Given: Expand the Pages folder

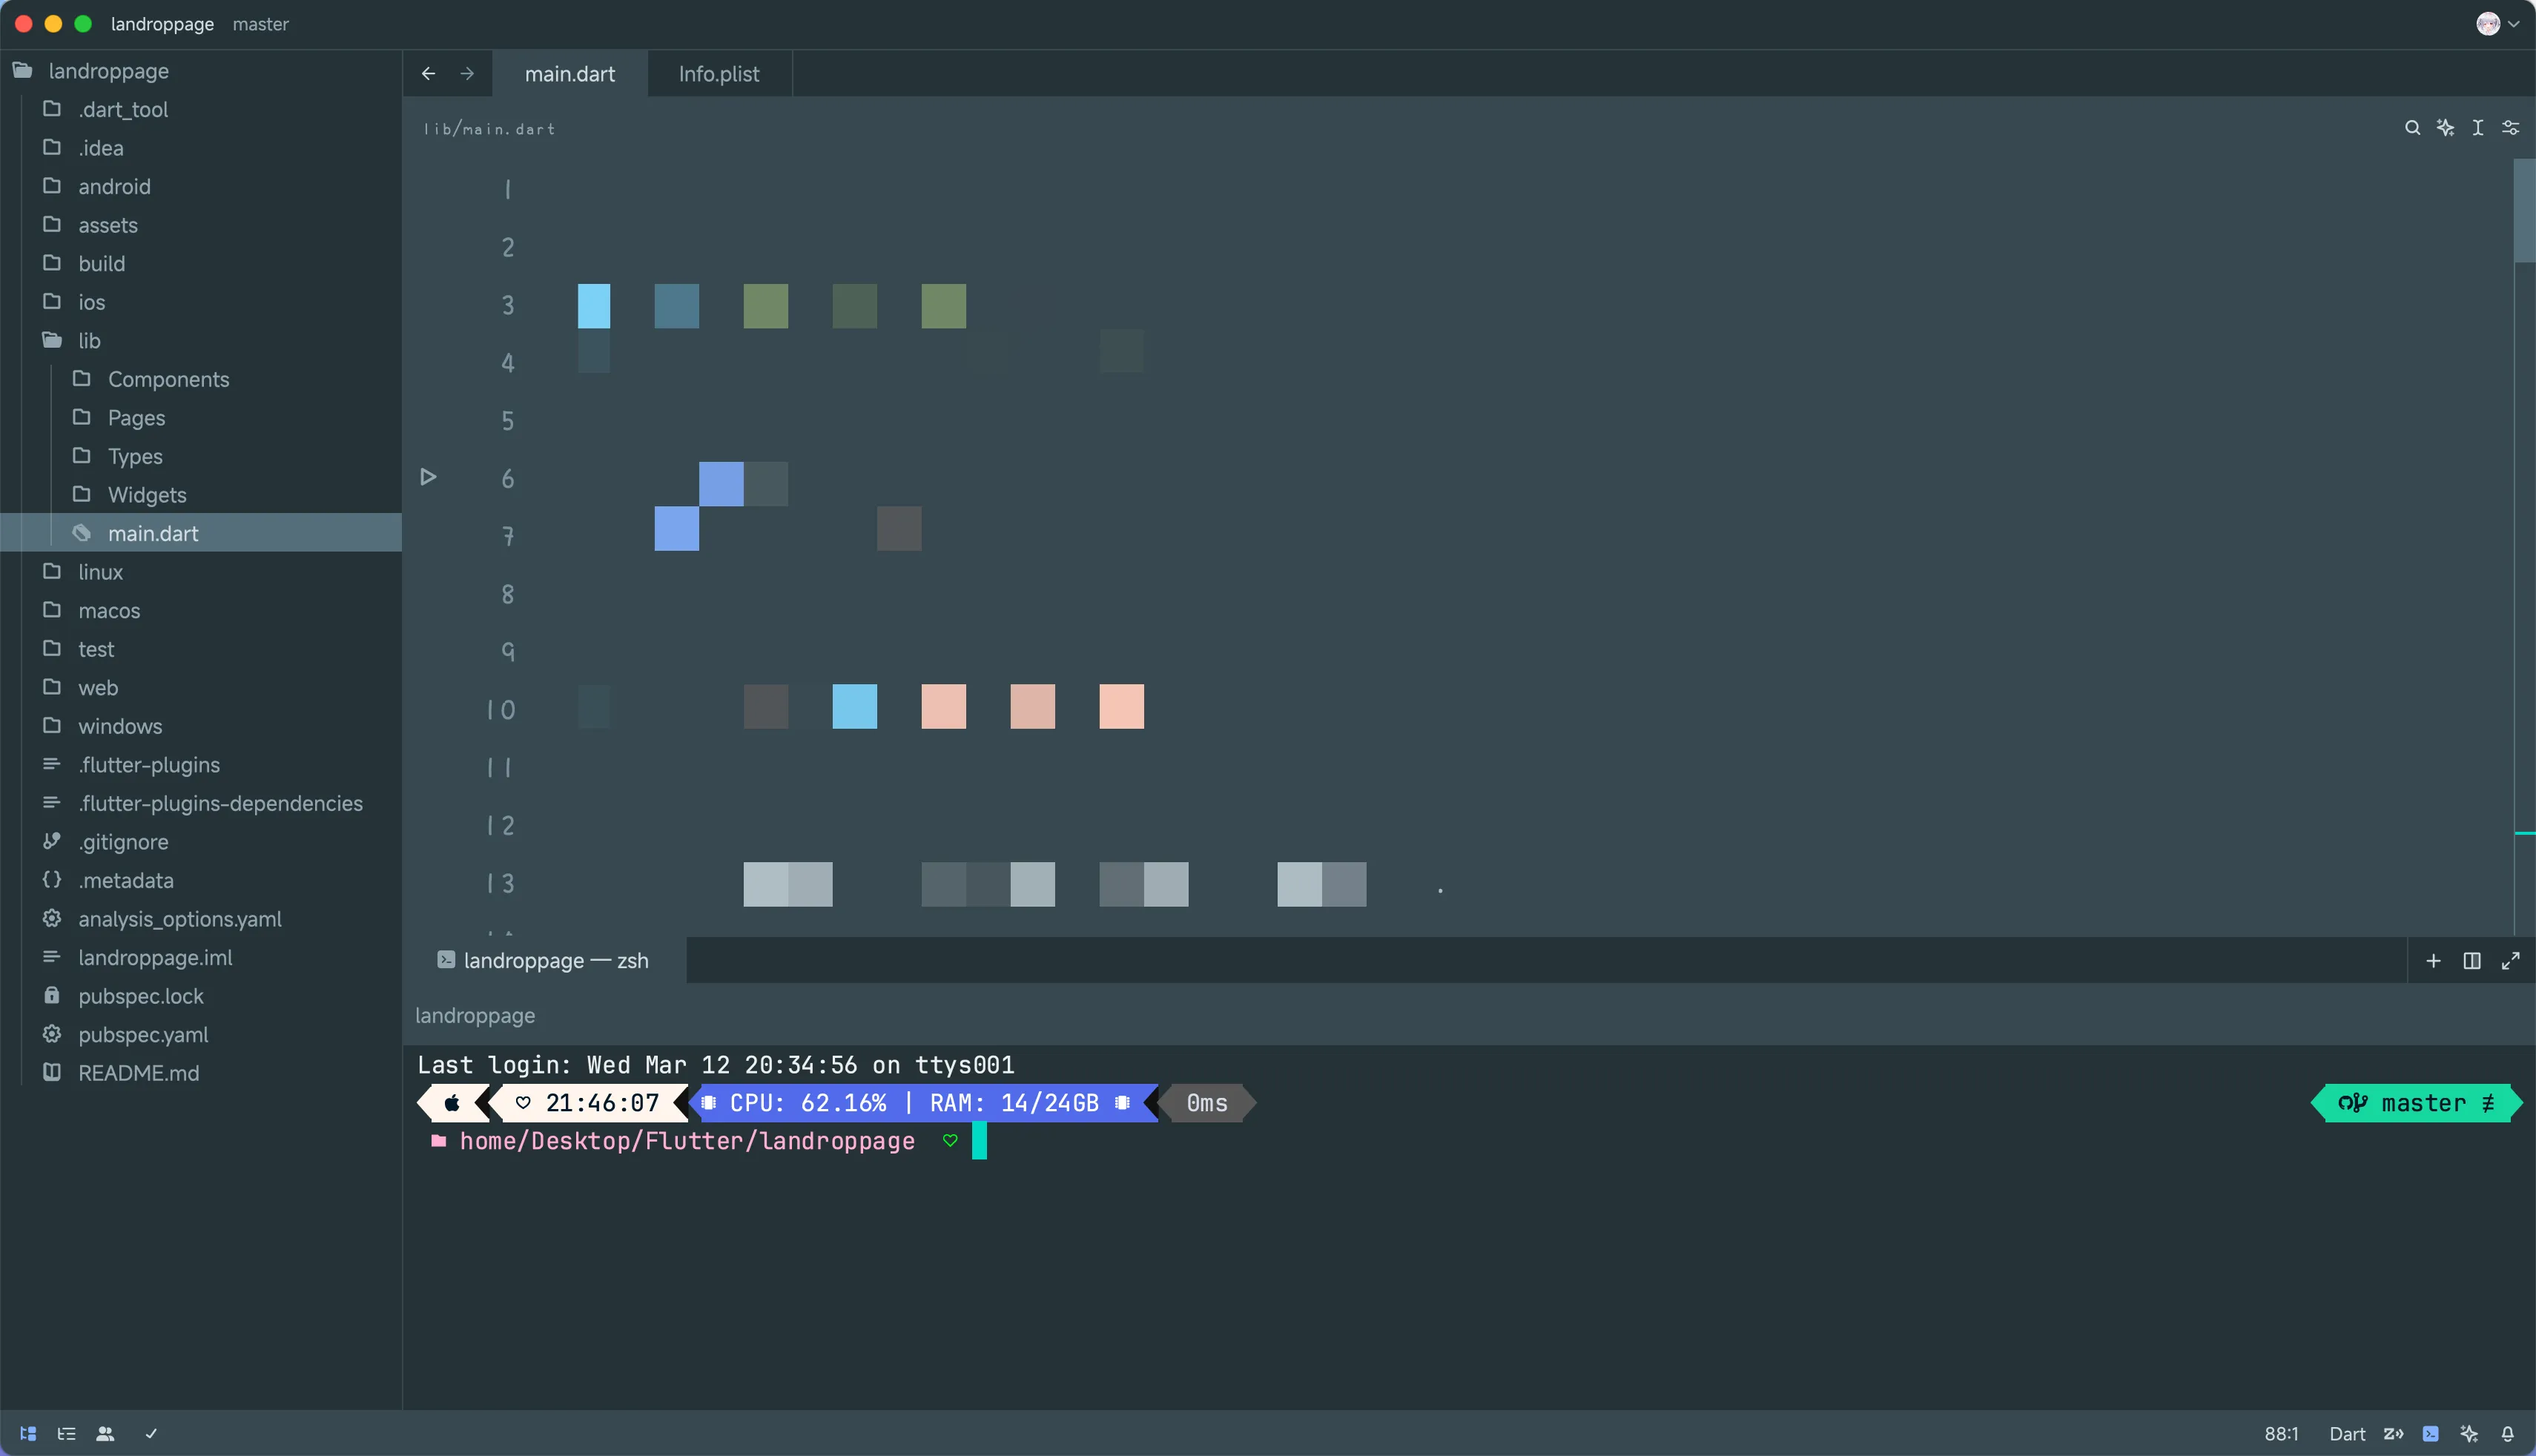Looking at the screenshot, I should [x=201, y=417].
